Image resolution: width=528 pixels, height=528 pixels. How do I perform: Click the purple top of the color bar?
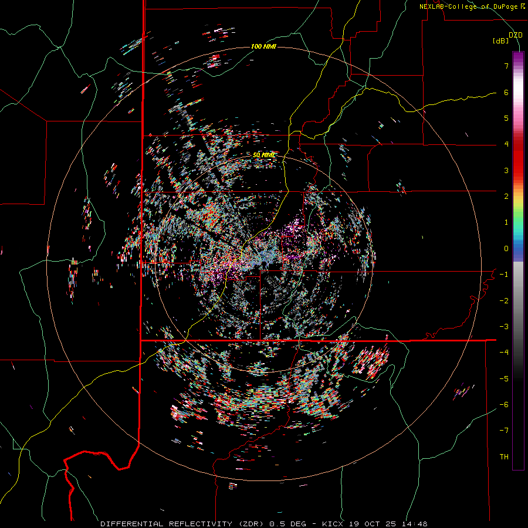click(518, 57)
